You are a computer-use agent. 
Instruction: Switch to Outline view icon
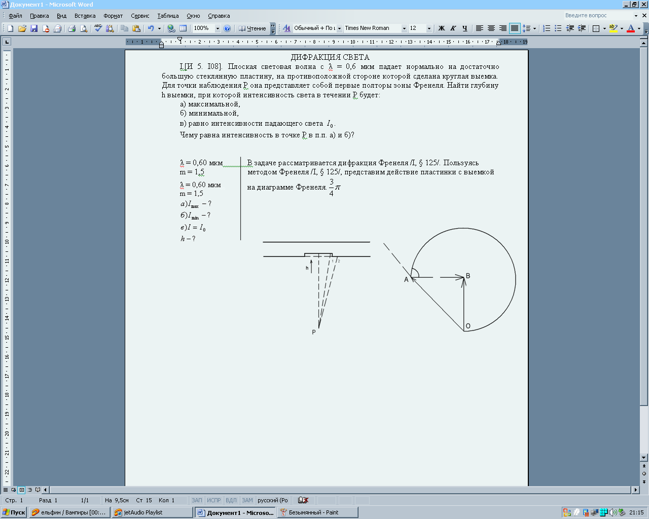click(x=30, y=490)
